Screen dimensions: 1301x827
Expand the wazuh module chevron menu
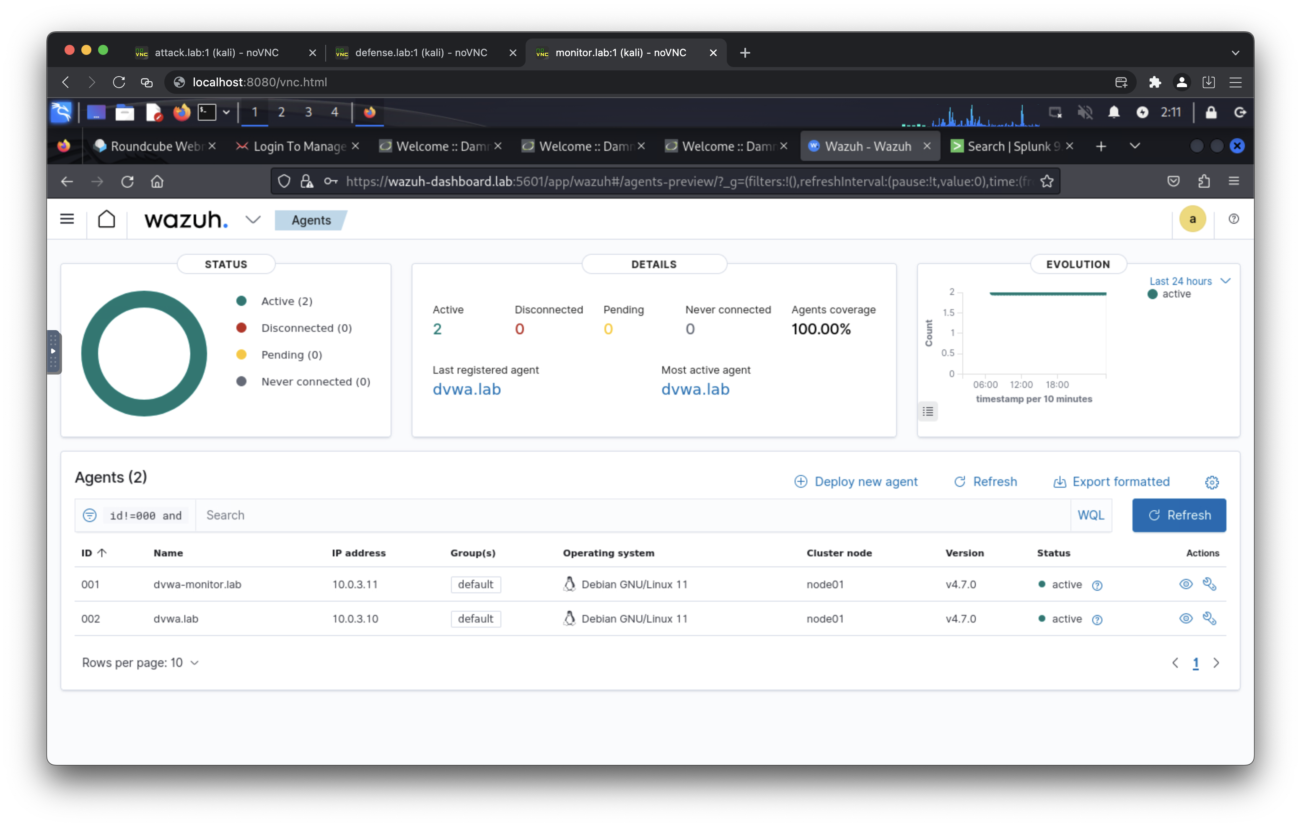(253, 220)
